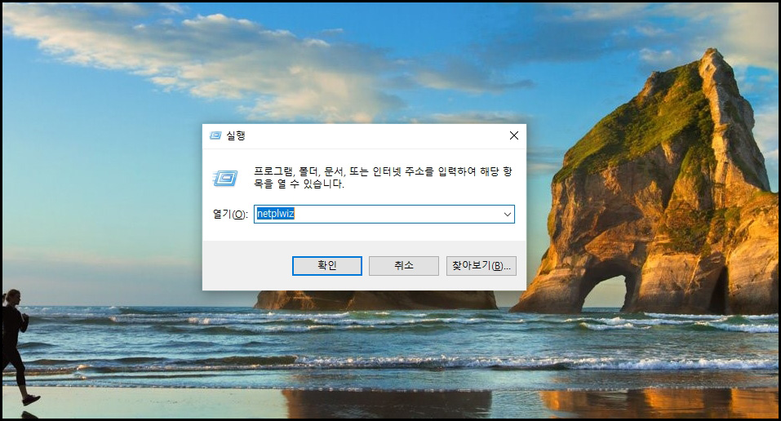The image size is (781, 421).
Task: Click the 열기(O): label
Action: tap(230, 215)
